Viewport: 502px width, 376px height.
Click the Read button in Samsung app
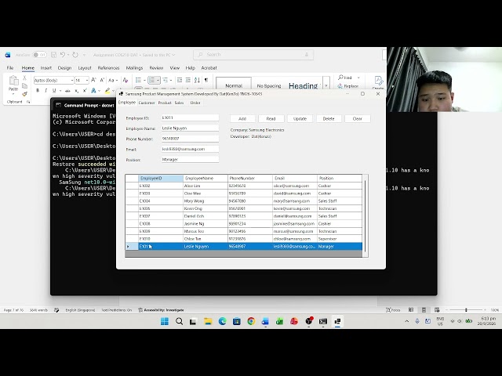(271, 118)
